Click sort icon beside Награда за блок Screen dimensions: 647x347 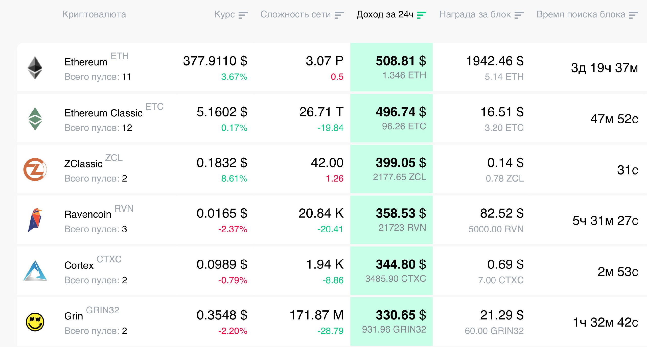click(x=519, y=15)
